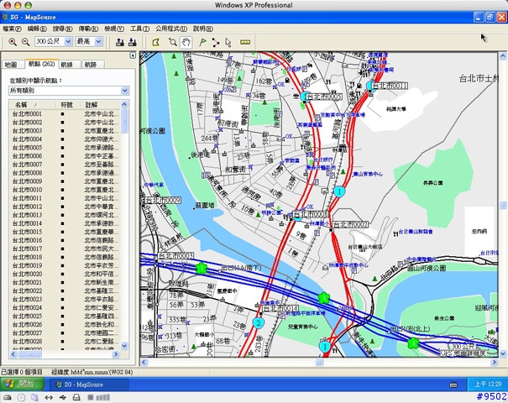Click map 台北市0005 waypoint label

(x=323, y=97)
